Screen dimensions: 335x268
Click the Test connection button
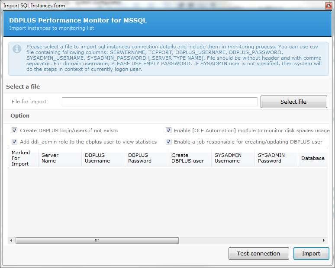(259, 253)
